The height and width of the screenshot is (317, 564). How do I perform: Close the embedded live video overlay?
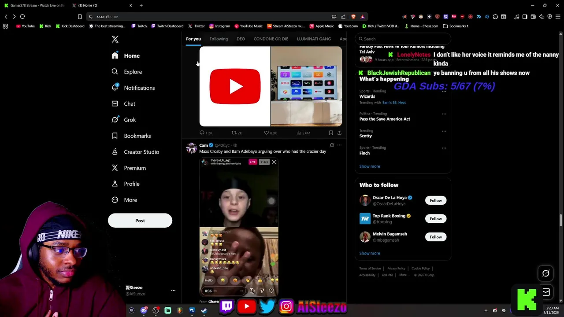(274, 162)
